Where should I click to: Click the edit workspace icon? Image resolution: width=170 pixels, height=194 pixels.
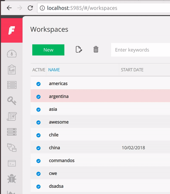click(79, 50)
